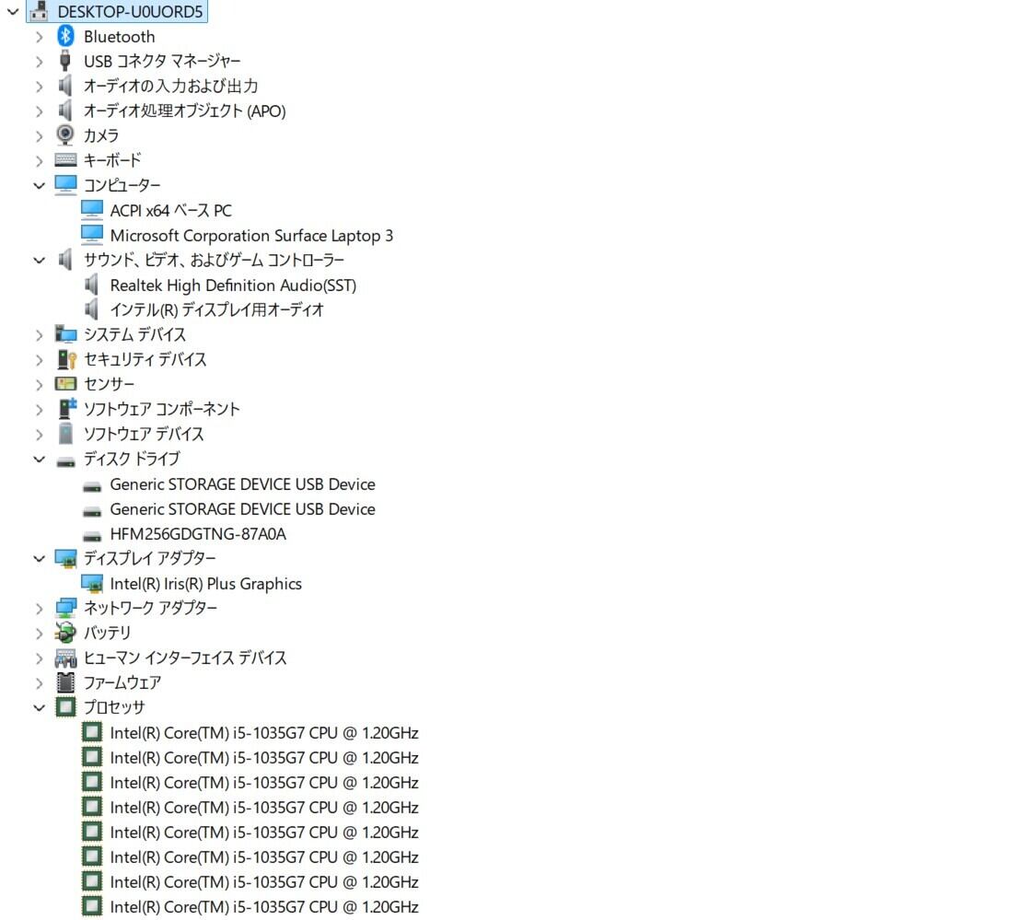1034x920 pixels.
Task: Select the first Generic STORAGE DEVICE USB Device
Action: 242,484
